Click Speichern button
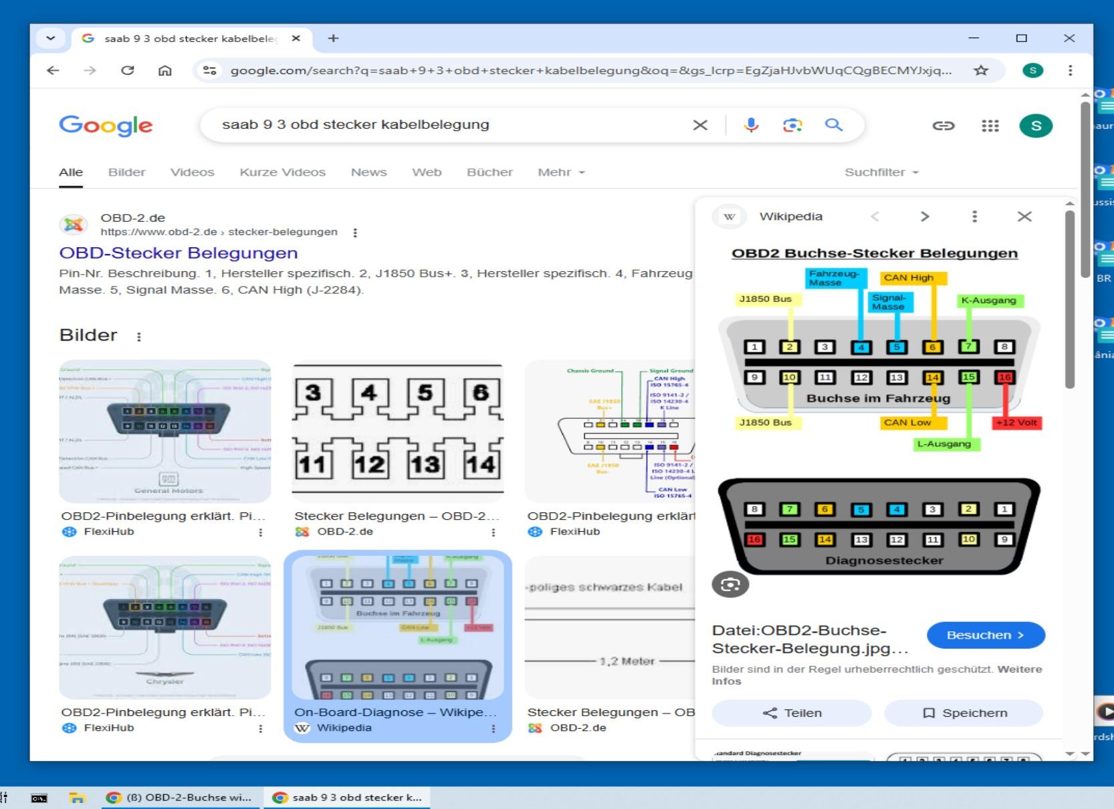 click(x=964, y=713)
